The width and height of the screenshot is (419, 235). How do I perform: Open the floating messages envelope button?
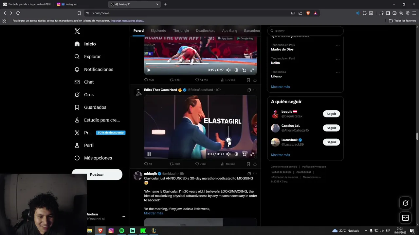click(405, 218)
